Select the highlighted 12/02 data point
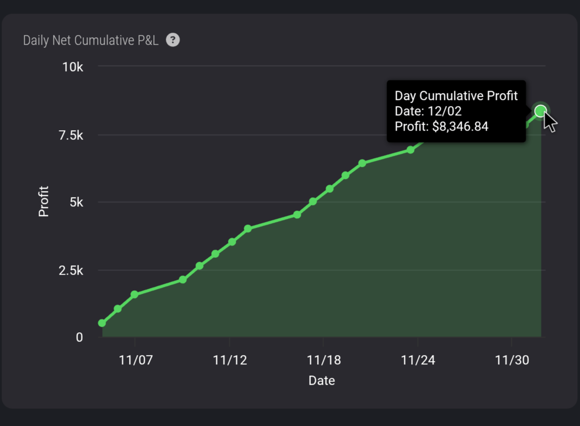Image resolution: width=580 pixels, height=426 pixels. pyautogui.click(x=540, y=111)
